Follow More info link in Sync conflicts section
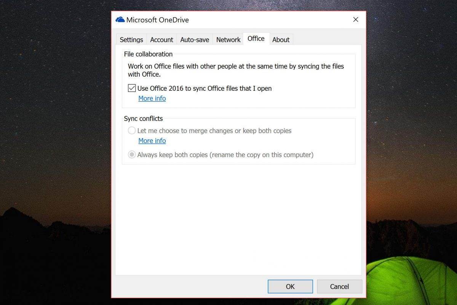This screenshot has width=457, height=305. [x=152, y=141]
